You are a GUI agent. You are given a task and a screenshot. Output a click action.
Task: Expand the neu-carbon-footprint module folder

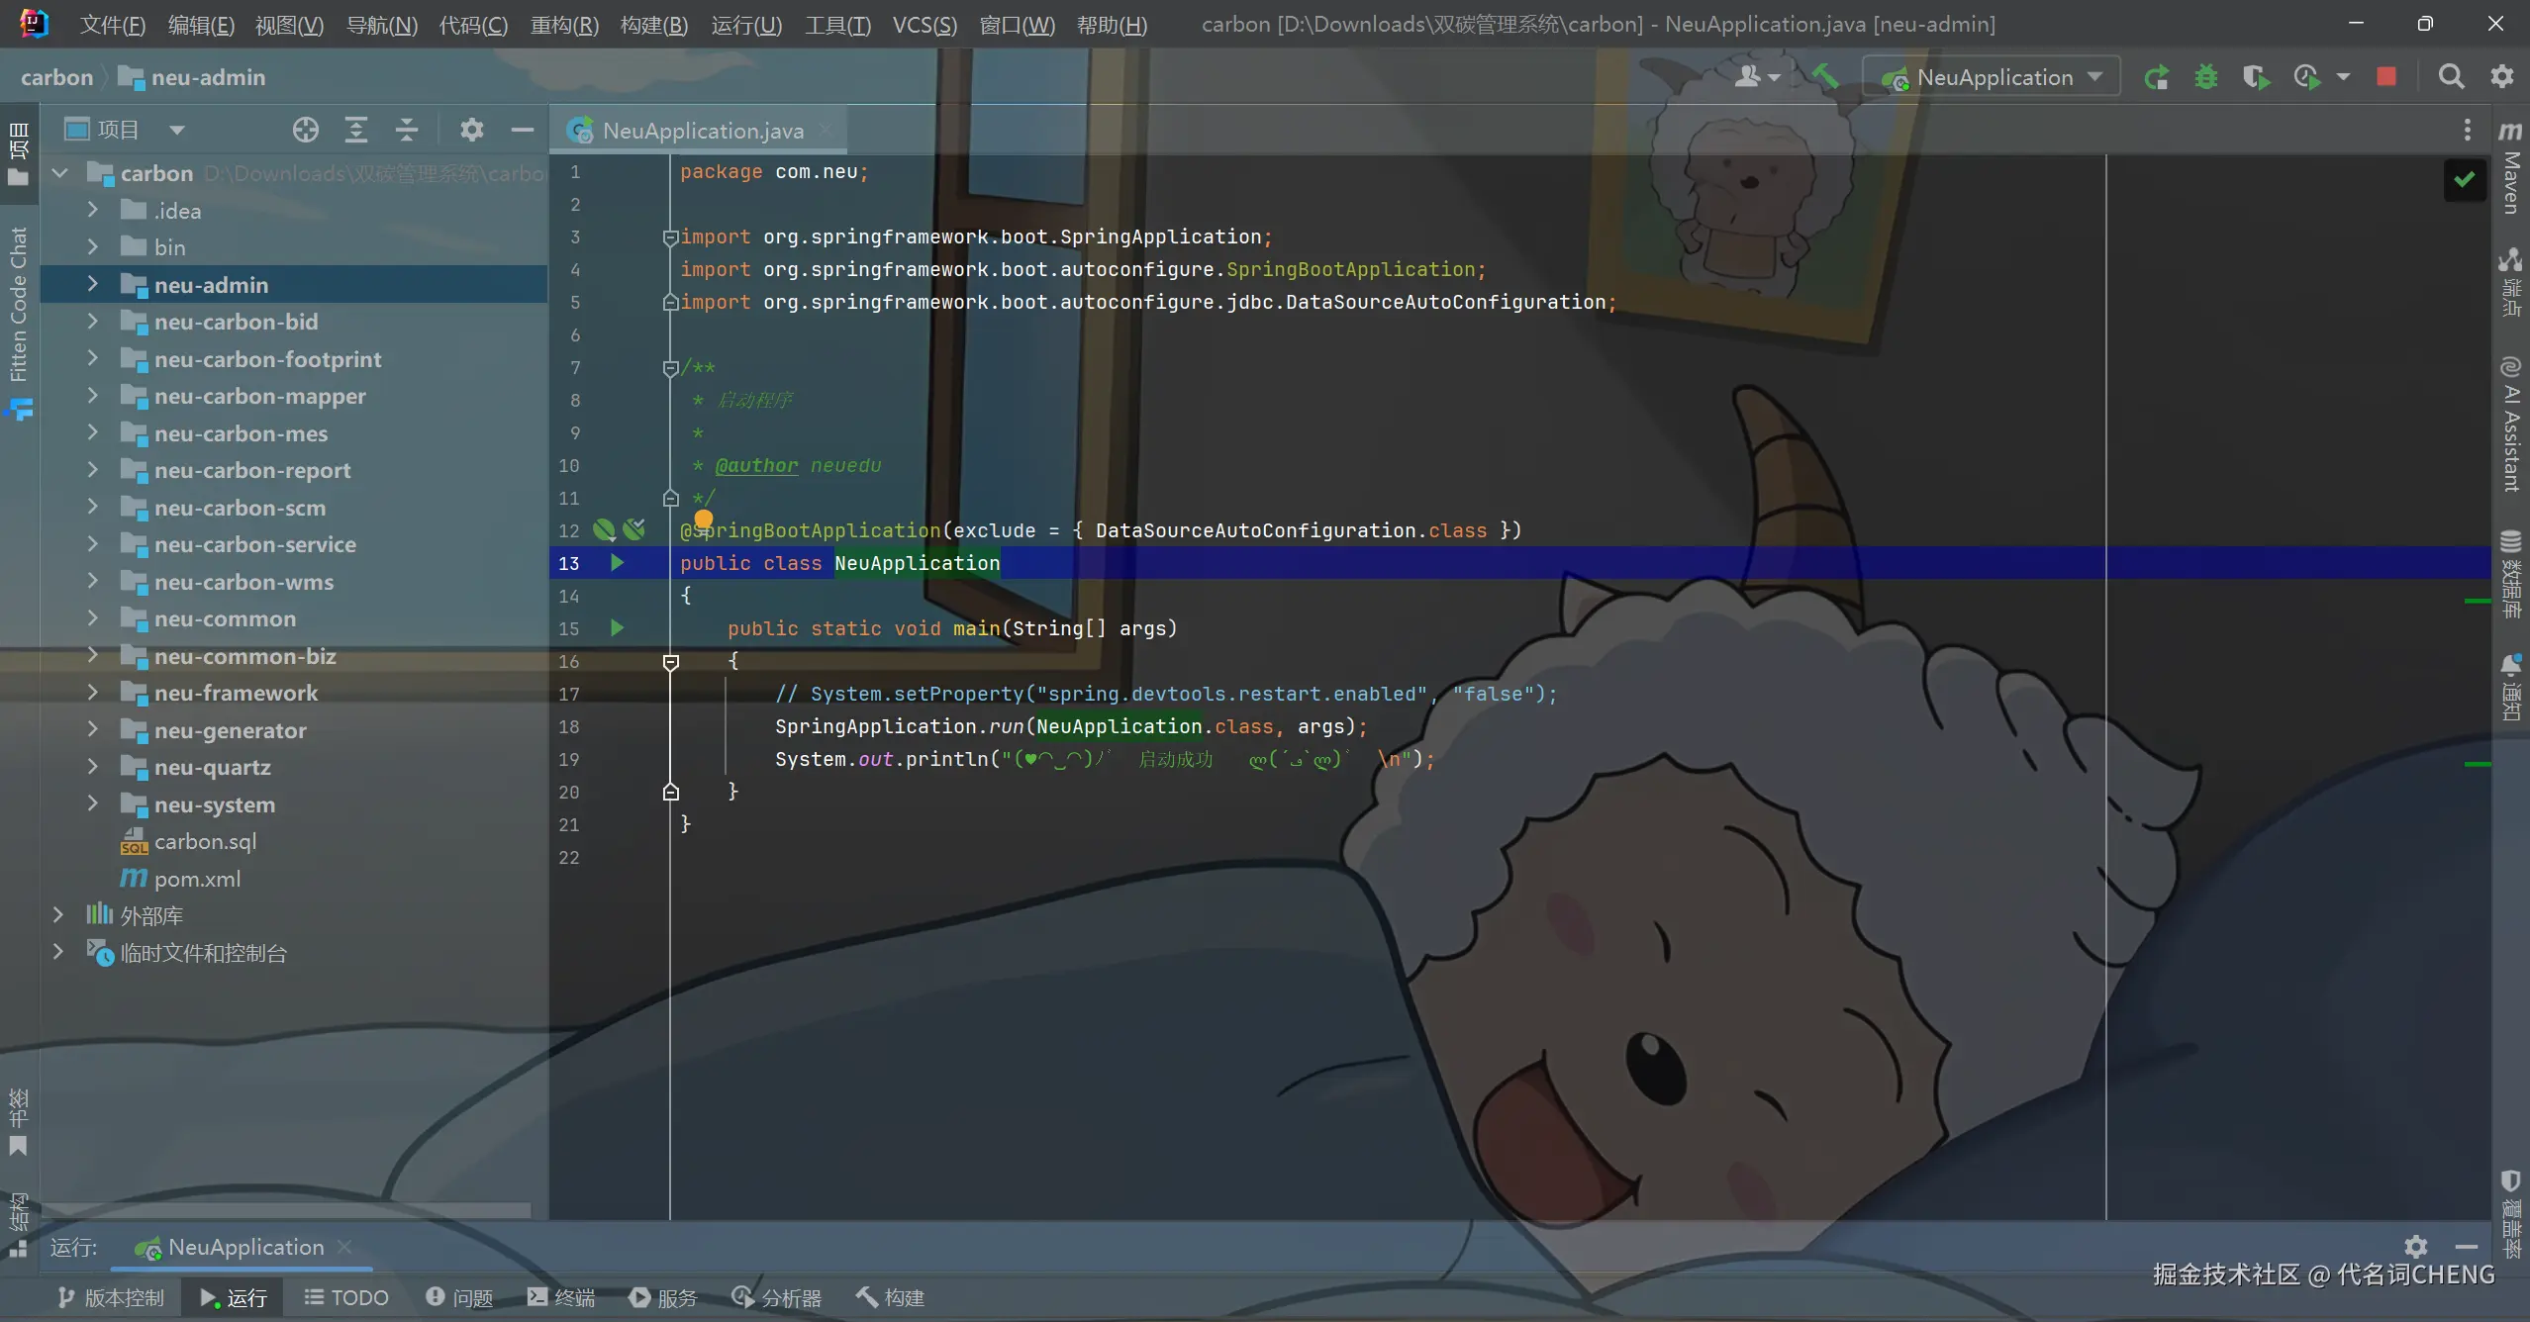click(92, 359)
